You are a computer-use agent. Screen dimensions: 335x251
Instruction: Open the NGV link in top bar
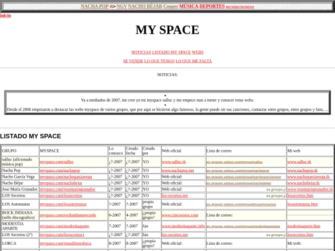tap(122, 6)
